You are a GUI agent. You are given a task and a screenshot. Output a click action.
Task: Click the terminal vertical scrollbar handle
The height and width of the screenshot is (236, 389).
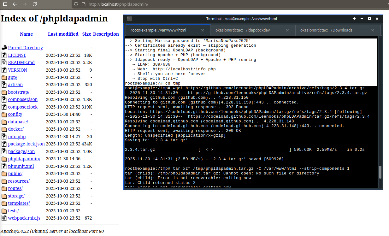pyautogui.click(x=380, y=172)
